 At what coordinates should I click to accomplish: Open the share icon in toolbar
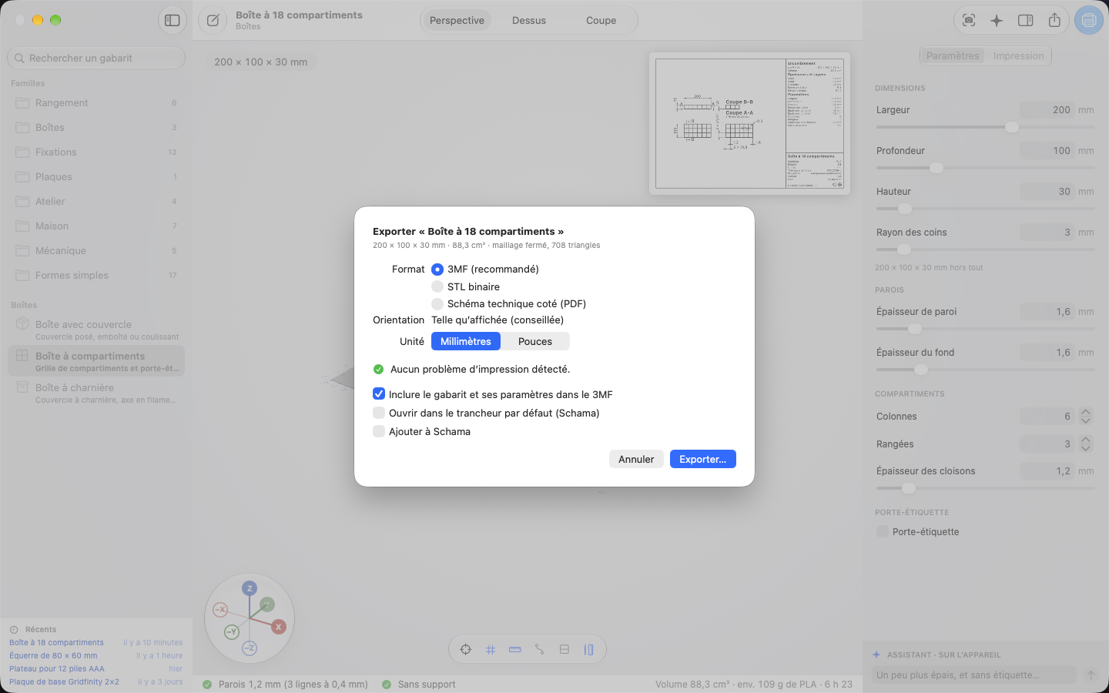pyautogui.click(x=1054, y=21)
